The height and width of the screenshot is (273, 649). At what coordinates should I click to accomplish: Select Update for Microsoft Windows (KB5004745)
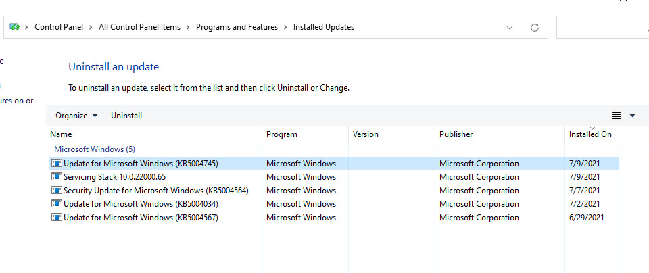point(333,164)
